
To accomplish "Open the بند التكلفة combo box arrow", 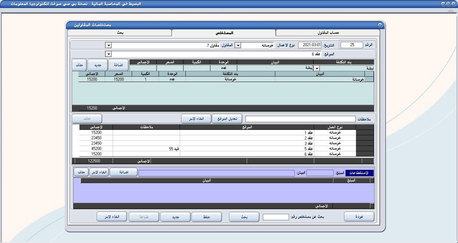I will (x=316, y=68).
